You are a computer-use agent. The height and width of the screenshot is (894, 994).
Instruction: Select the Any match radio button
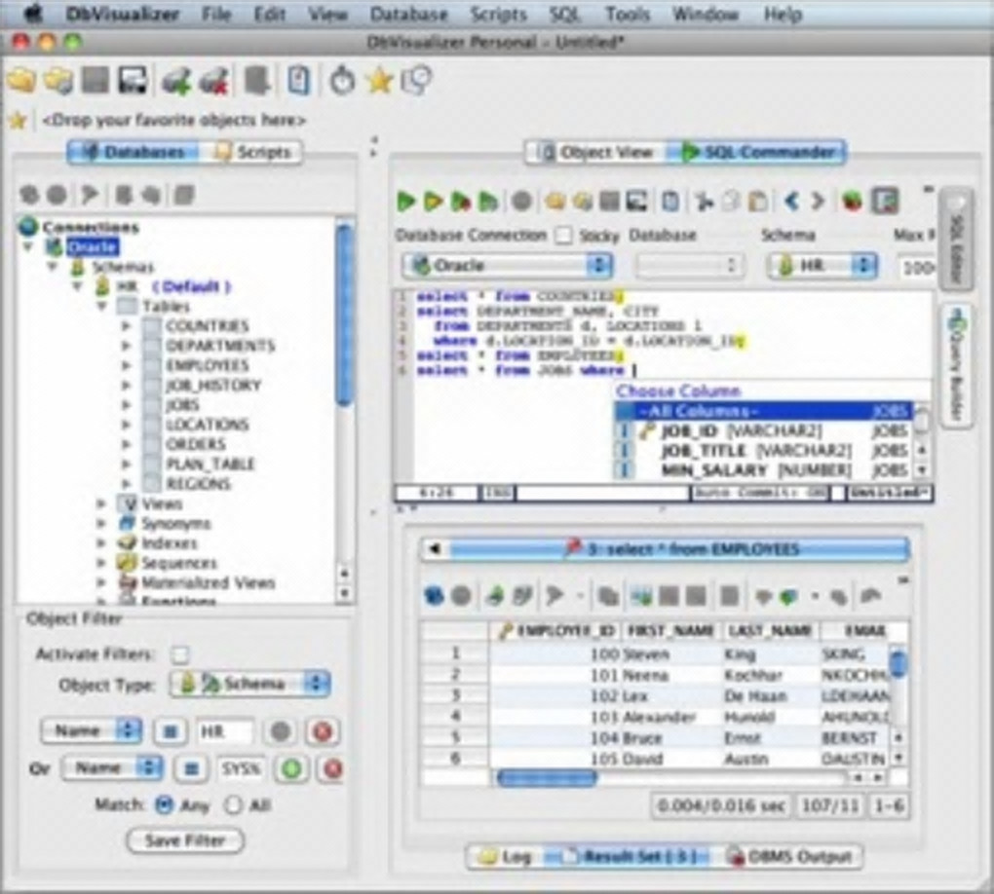coord(164,805)
